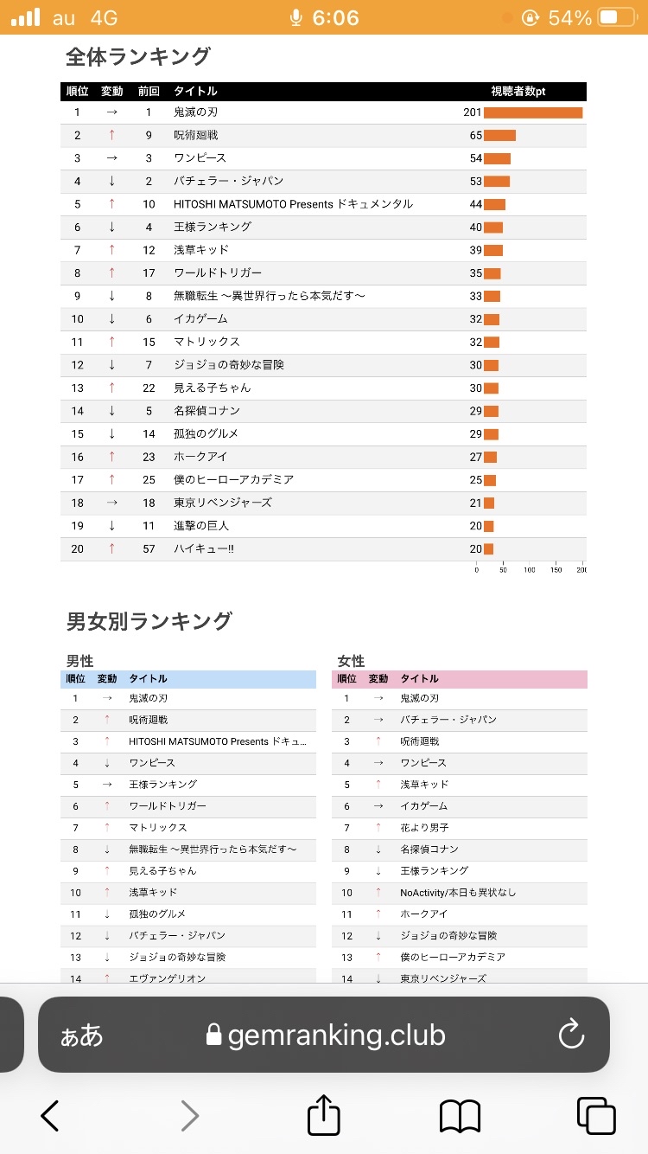Tap the Safari forward arrow
648x1154 pixels.
pyautogui.click(x=190, y=1116)
